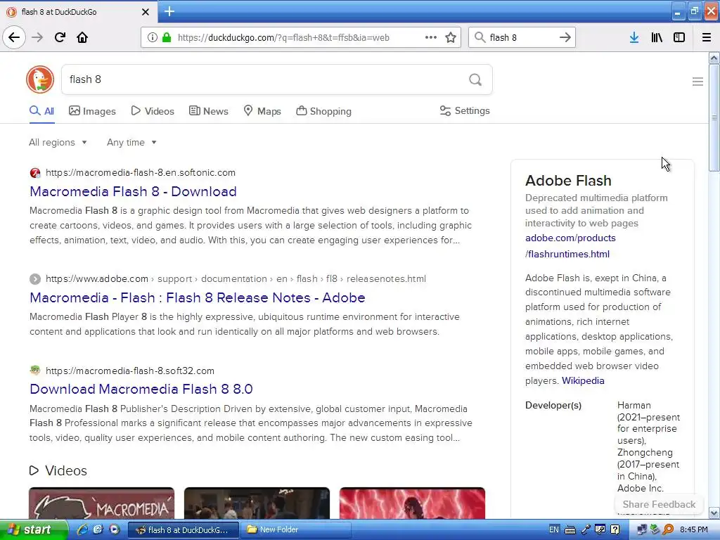
Task: Open page actions three-dot menu
Action: [x=431, y=37]
